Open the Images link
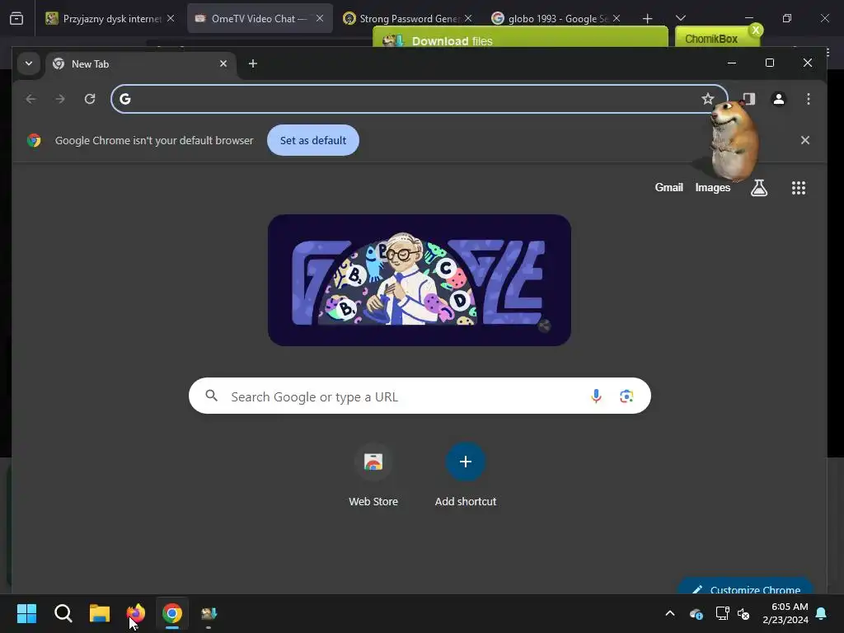Image resolution: width=844 pixels, height=633 pixels. (713, 188)
